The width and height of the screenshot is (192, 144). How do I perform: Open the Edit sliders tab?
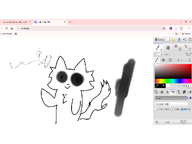tap(170, 60)
